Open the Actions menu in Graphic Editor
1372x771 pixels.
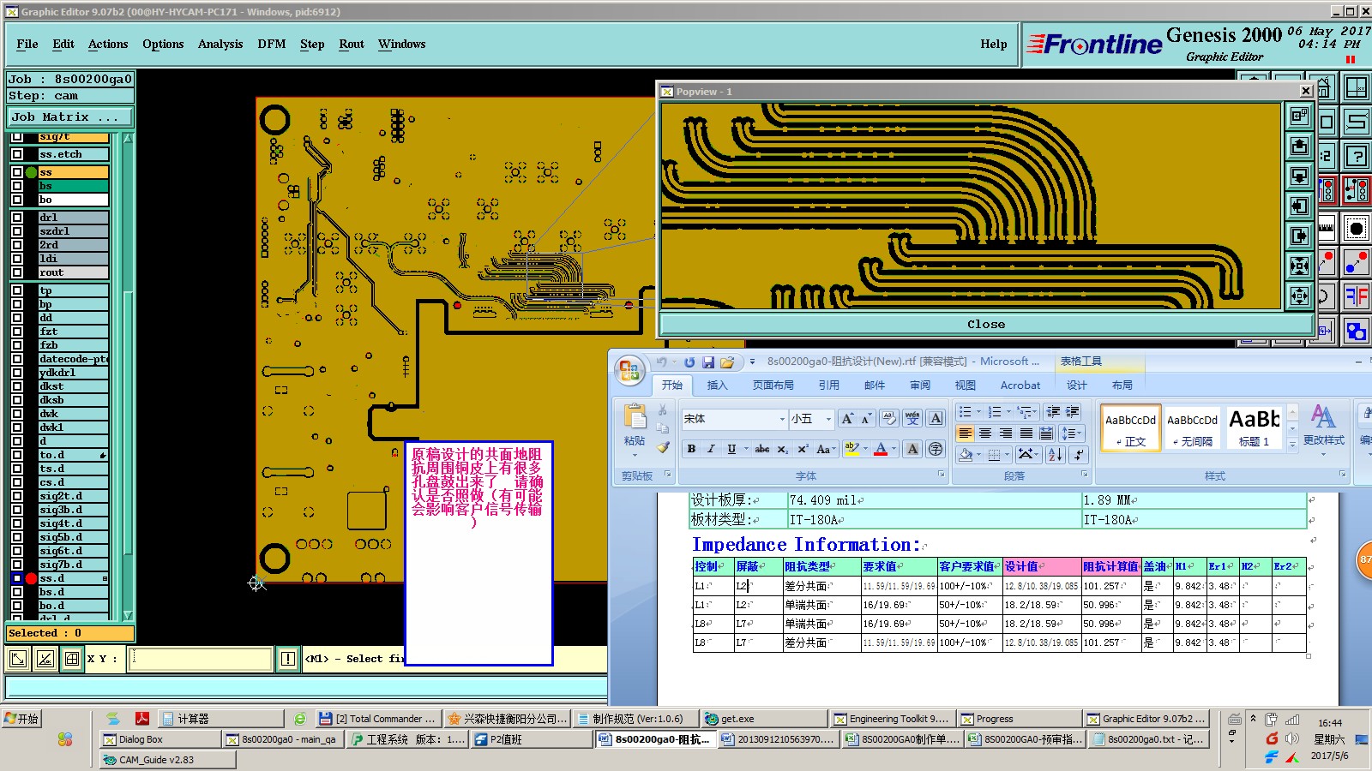click(x=108, y=44)
